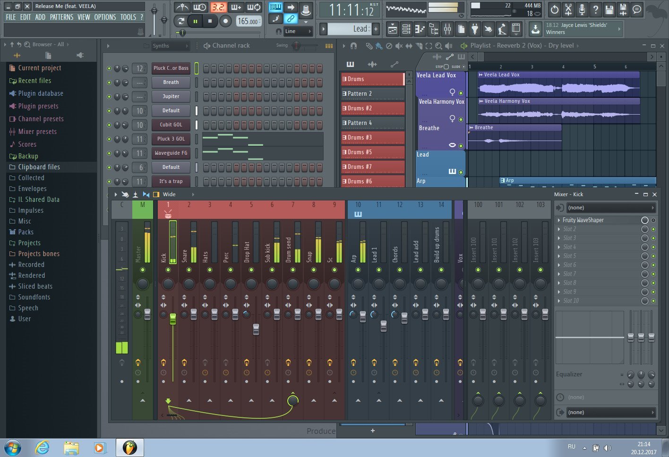Click the record button in transport
The width and height of the screenshot is (669, 457).
[x=225, y=21]
